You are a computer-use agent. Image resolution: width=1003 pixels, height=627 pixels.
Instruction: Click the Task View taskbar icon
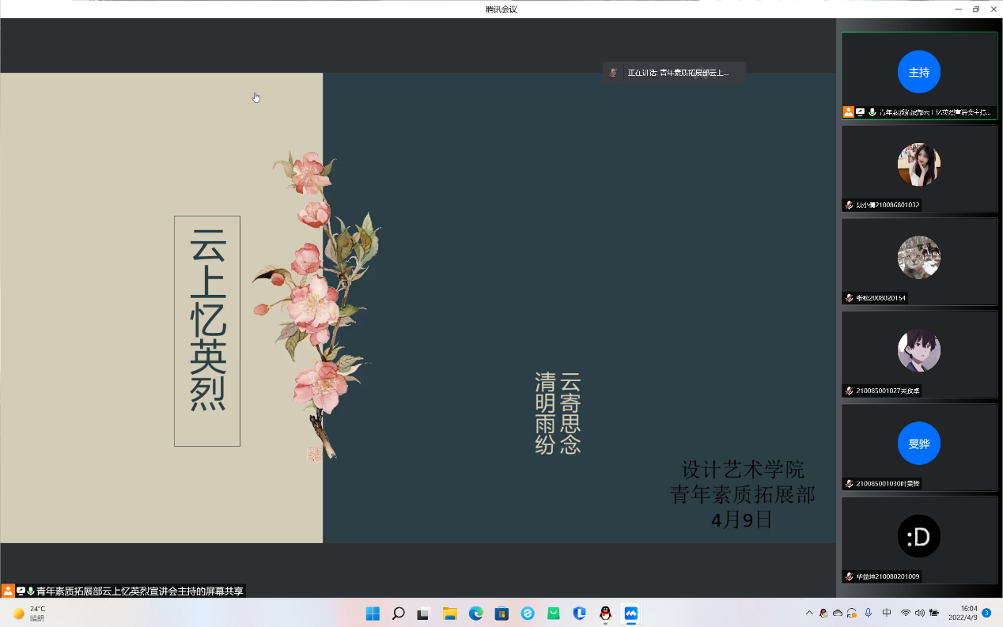point(424,614)
